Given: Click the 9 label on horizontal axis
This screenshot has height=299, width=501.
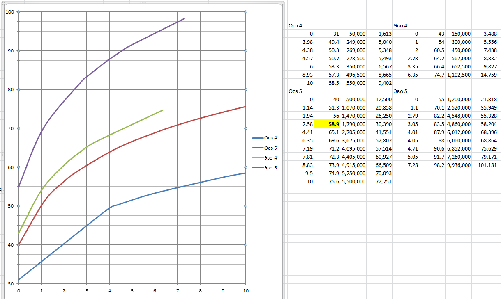Looking at the screenshot, I should click(x=223, y=291).
